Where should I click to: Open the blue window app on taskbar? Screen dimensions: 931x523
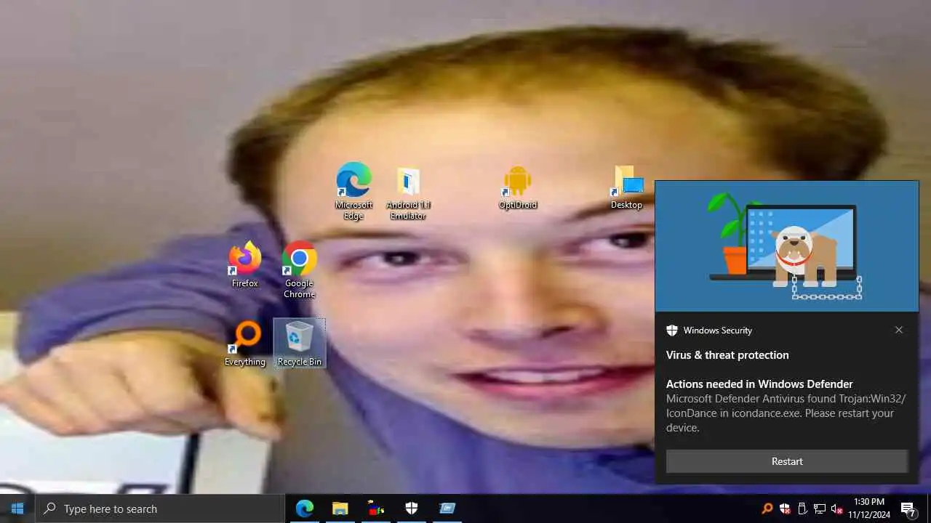(x=447, y=508)
